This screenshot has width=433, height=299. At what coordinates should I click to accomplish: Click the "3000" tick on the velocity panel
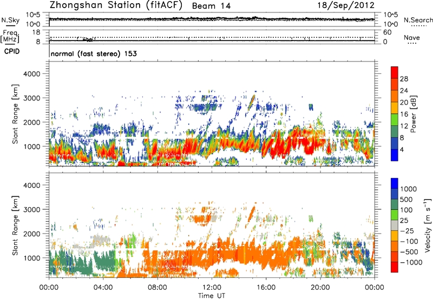tap(31, 209)
